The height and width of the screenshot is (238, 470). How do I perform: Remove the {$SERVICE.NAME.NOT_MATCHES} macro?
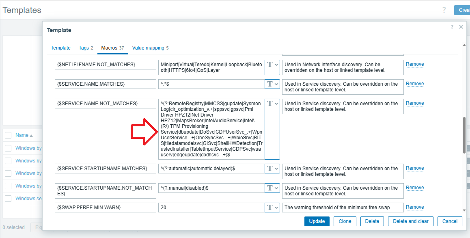click(x=415, y=103)
